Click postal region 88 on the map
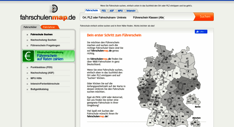The height and width of the screenshot is (127, 234). click(x=163, y=122)
